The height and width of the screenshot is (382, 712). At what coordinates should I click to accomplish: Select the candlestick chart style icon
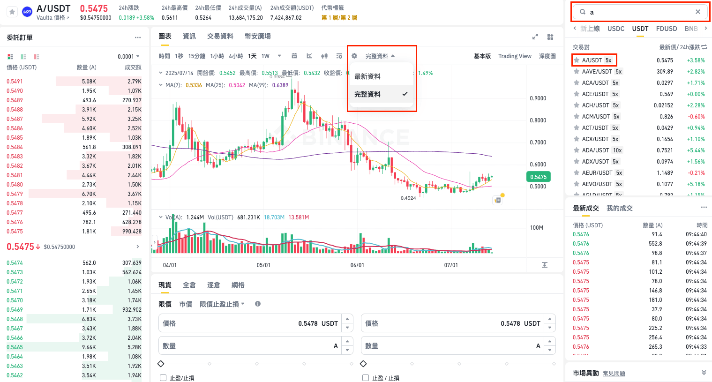click(324, 56)
